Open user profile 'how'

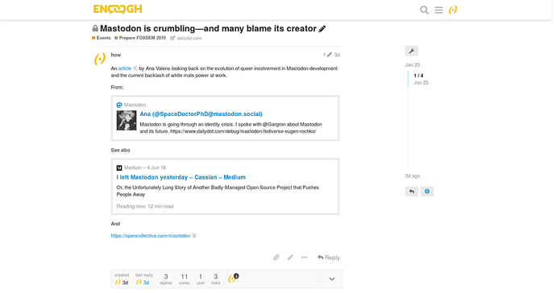tap(115, 55)
